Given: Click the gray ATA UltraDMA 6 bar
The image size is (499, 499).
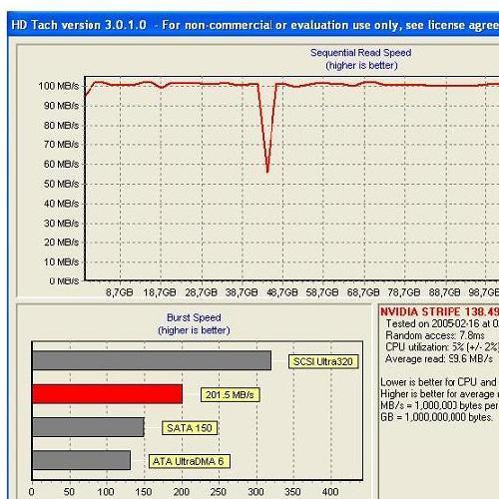Looking at the screenshot, I should coord(82,460).
